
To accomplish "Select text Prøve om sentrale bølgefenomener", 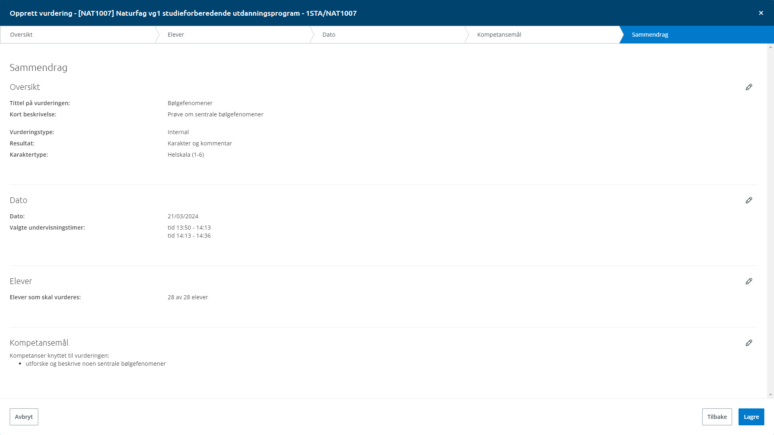I will coord(215,114).
